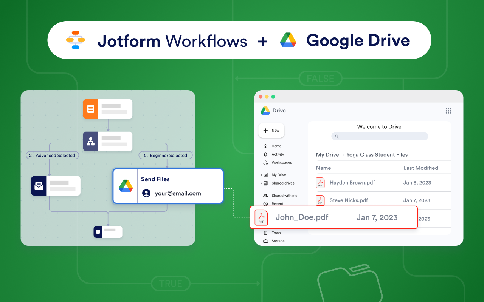This screenshot has height=302, width=484.
Task: Click the account avatar next to your@email.com
Action: tap(146, 193)
